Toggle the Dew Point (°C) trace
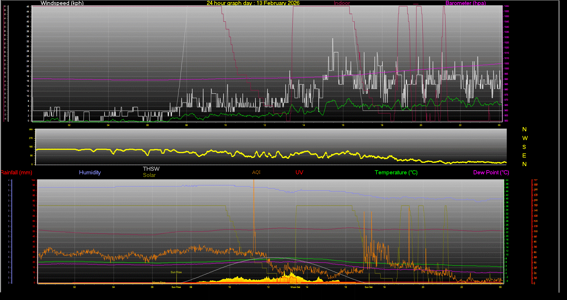 click(491, 173)
